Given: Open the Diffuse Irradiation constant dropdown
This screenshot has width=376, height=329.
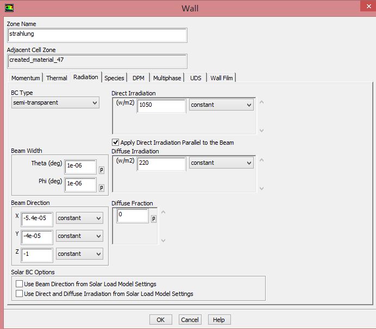Looking at the screenshot, I should coord(221,163).
